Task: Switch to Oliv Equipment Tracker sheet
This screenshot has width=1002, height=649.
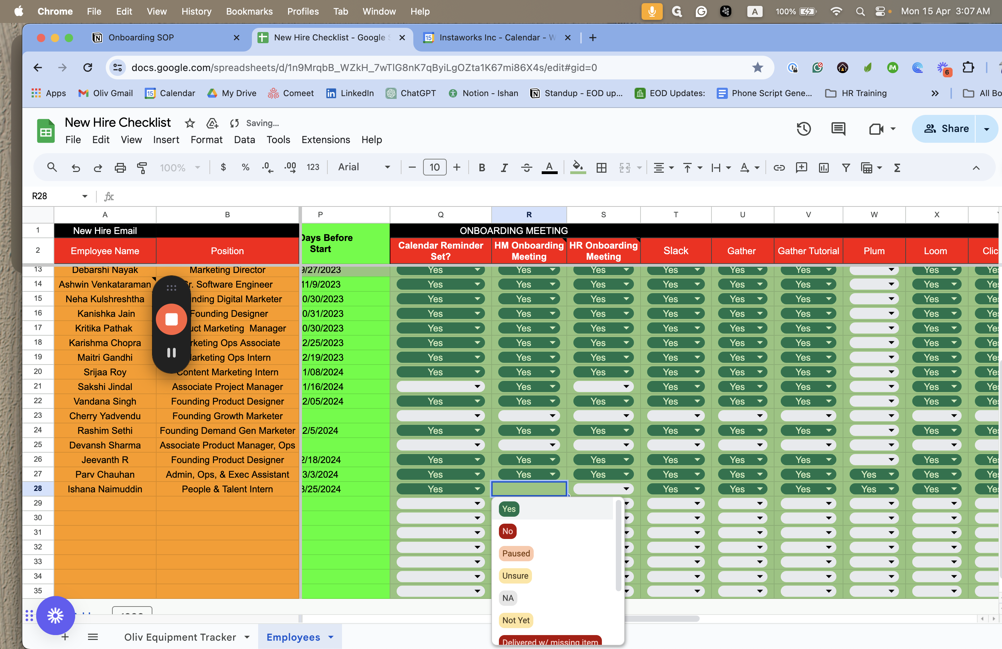Action: (x=180, y=637)
